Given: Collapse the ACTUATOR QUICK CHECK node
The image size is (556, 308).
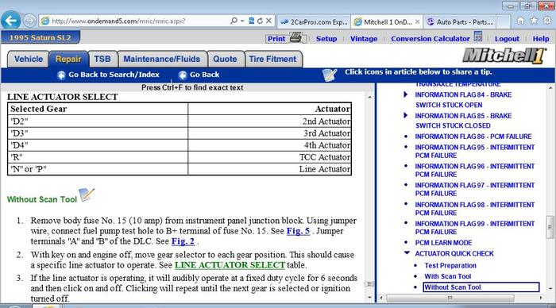Looking at the screenshot, I should pyautogui.click(x=407, y=253).
